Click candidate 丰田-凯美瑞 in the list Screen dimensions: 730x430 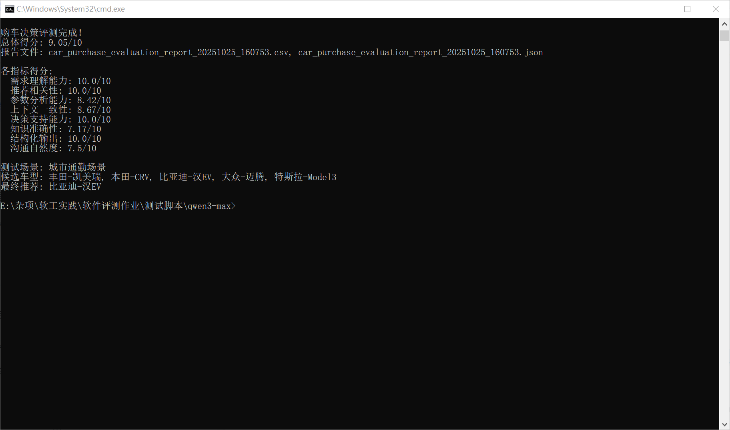point(75,177)
